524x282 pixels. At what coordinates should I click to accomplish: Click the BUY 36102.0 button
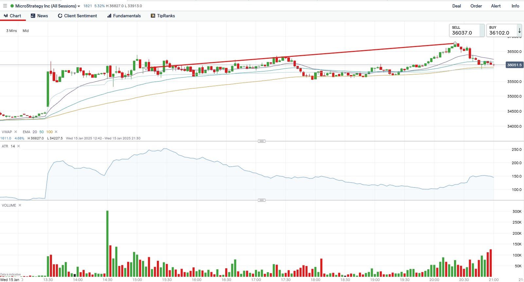tap(501, 30)
